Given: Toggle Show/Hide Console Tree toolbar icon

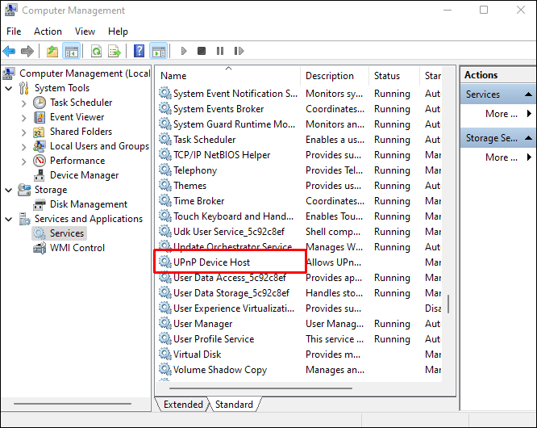Looking at the screenshot, I should (x=72, y=52).
